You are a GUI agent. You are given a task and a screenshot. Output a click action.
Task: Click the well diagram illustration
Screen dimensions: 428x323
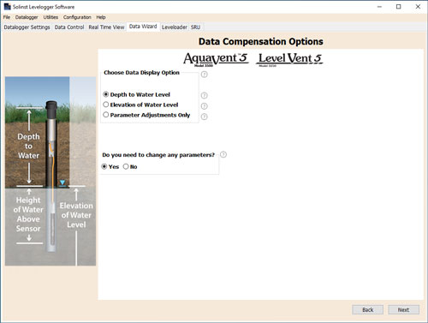[x=51, y=171]
